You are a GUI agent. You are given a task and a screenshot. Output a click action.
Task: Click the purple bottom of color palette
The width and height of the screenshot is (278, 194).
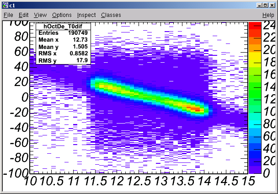(255, 170)
